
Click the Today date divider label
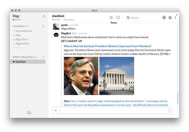point(114,23)
